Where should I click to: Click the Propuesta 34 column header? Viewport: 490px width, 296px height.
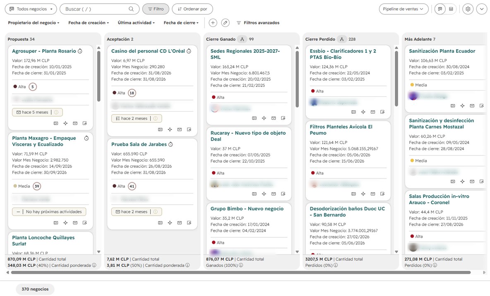tap(21, 39)
